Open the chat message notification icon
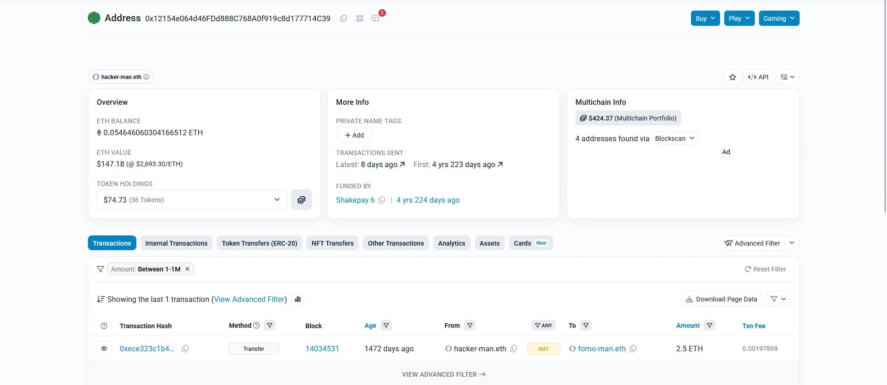Image resolution: width=887 pixels, height=385 pixels. [x=375, y=18]
